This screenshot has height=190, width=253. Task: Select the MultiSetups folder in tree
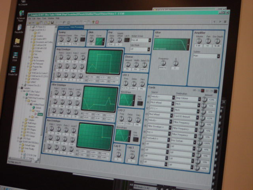(30, 123)
